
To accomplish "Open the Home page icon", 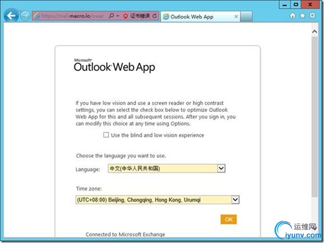I will [292, 15].
